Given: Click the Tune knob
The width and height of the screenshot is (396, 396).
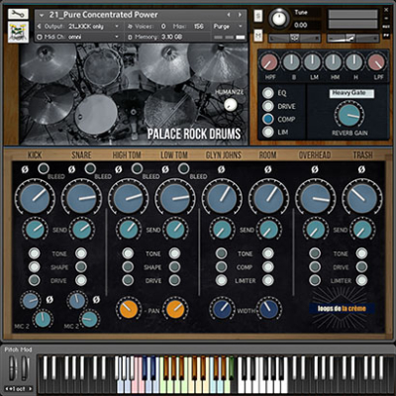Looking at the screenshot, I should (x=279, y=19).
